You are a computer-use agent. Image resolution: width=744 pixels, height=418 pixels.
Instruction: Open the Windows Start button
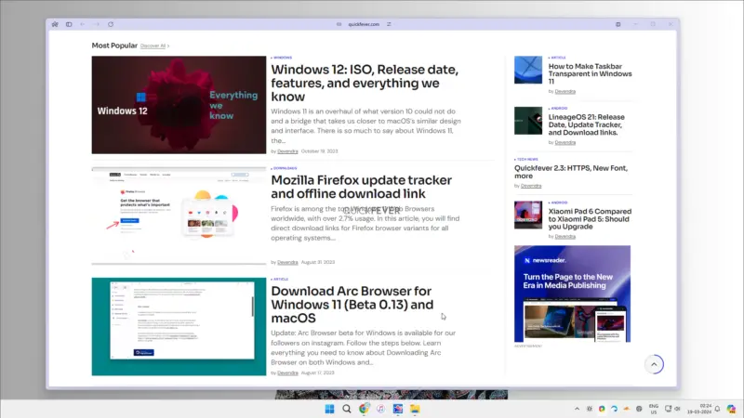(x=329, y=409)
